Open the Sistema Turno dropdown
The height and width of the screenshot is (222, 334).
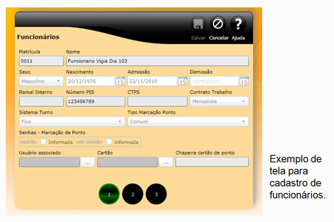72,122
